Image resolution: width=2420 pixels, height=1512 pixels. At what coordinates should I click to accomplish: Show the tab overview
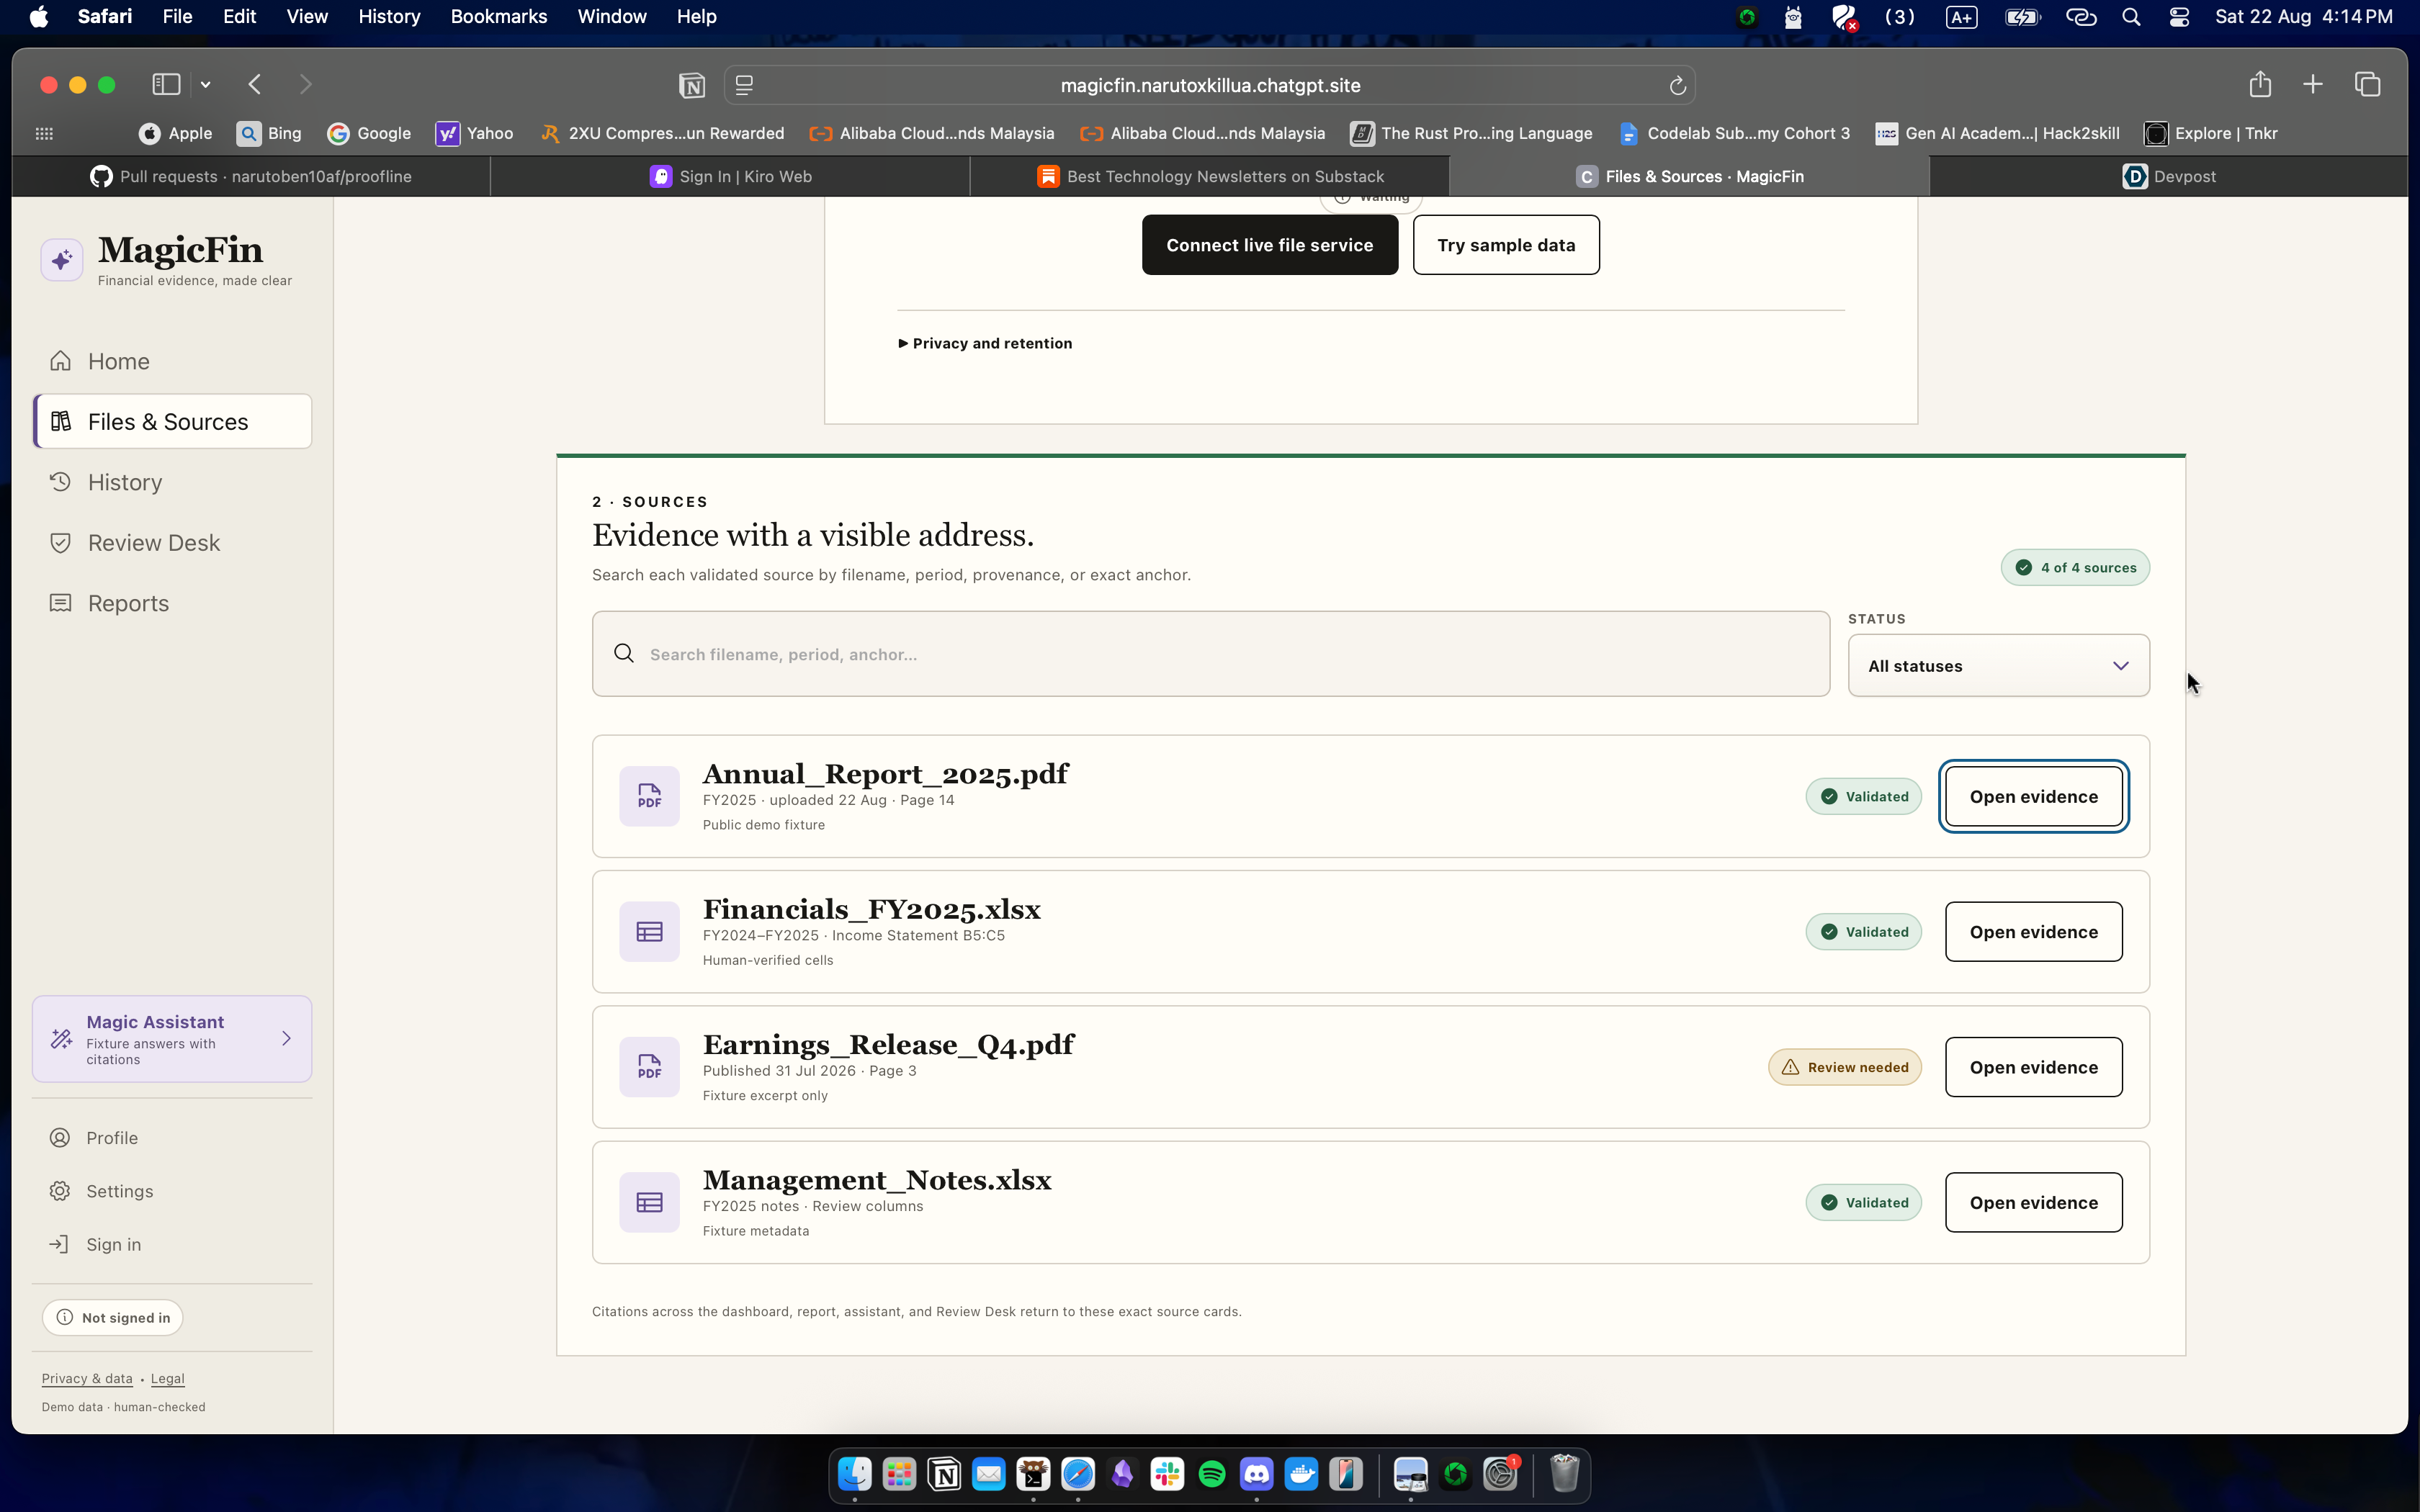tap(2367, 84)
